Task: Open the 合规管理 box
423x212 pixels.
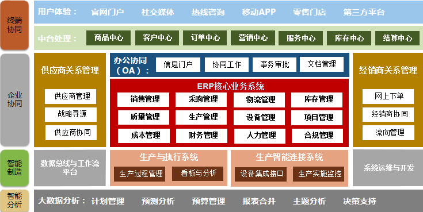Action: coord(317,136)
